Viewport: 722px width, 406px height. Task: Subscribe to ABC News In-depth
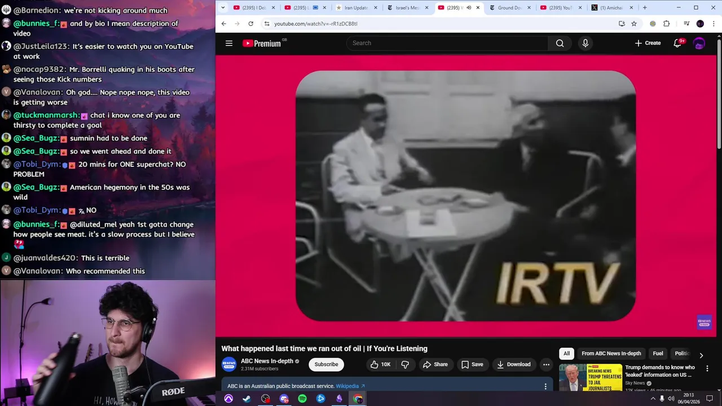tap(326, 364)
